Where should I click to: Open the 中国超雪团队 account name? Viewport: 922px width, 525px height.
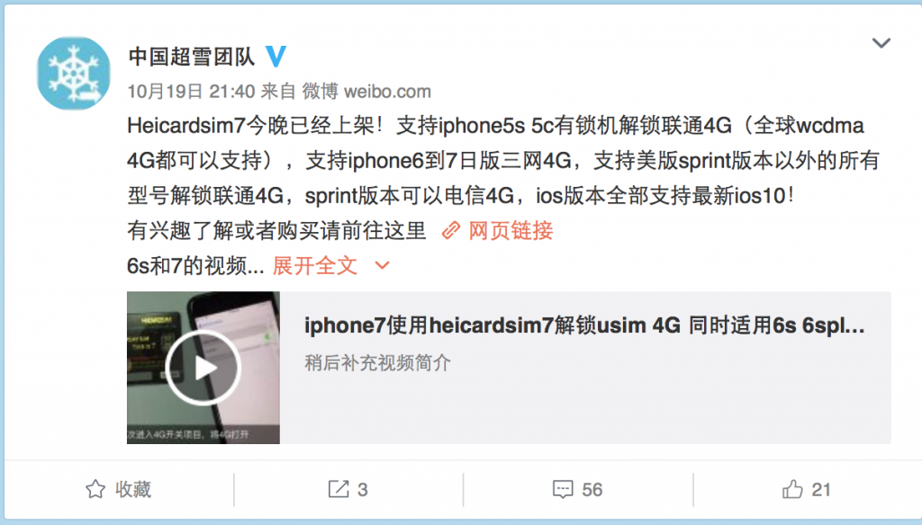coord(192,57)
